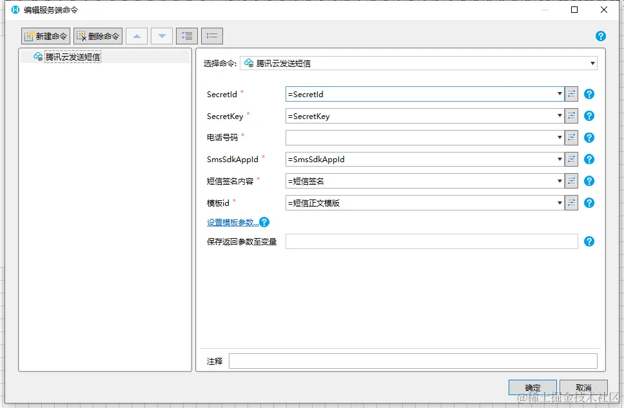Expand the 模板id dropdown arrow
The width and height of the screenshot is (624, 408).
click(x=560, y=203)
